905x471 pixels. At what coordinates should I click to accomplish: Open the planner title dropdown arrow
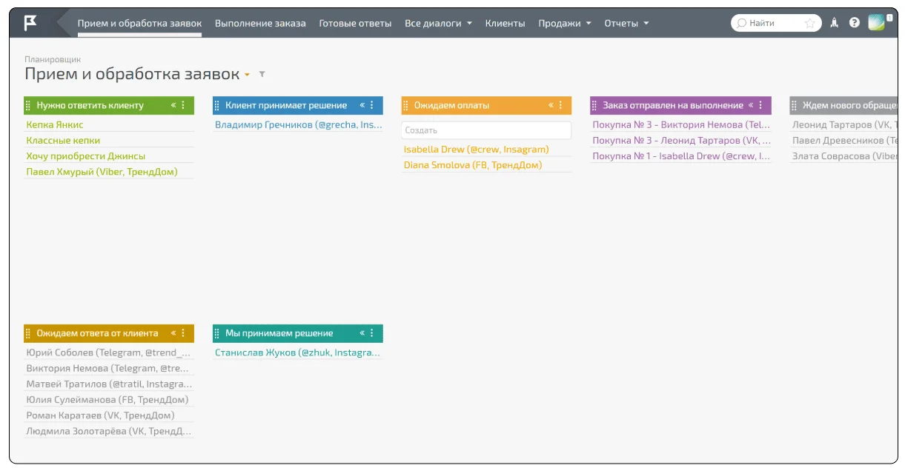[x=247, y=75]
